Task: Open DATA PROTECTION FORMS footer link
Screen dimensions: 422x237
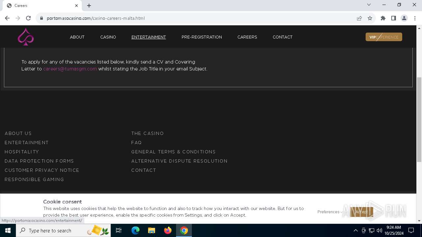Action: click(39, 161)
